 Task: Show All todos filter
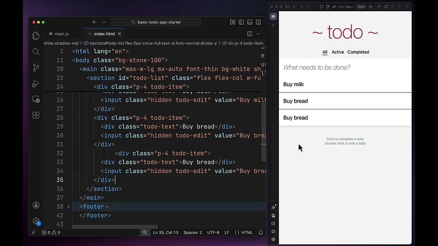click(325, 52)
